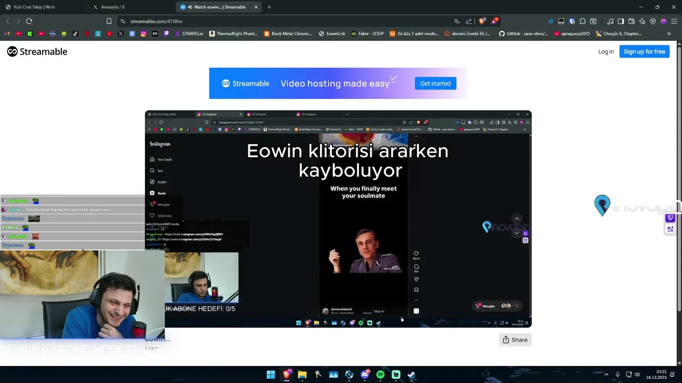Viewport: 682px width, 383px height.
Task: Open the Netflix bookmark icon
Action: [86, 34]
